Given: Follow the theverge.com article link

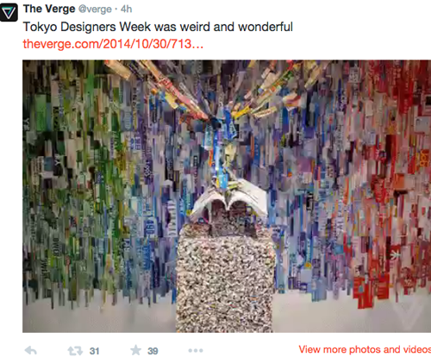Looking at the screenshot, I should pos(113,44).
